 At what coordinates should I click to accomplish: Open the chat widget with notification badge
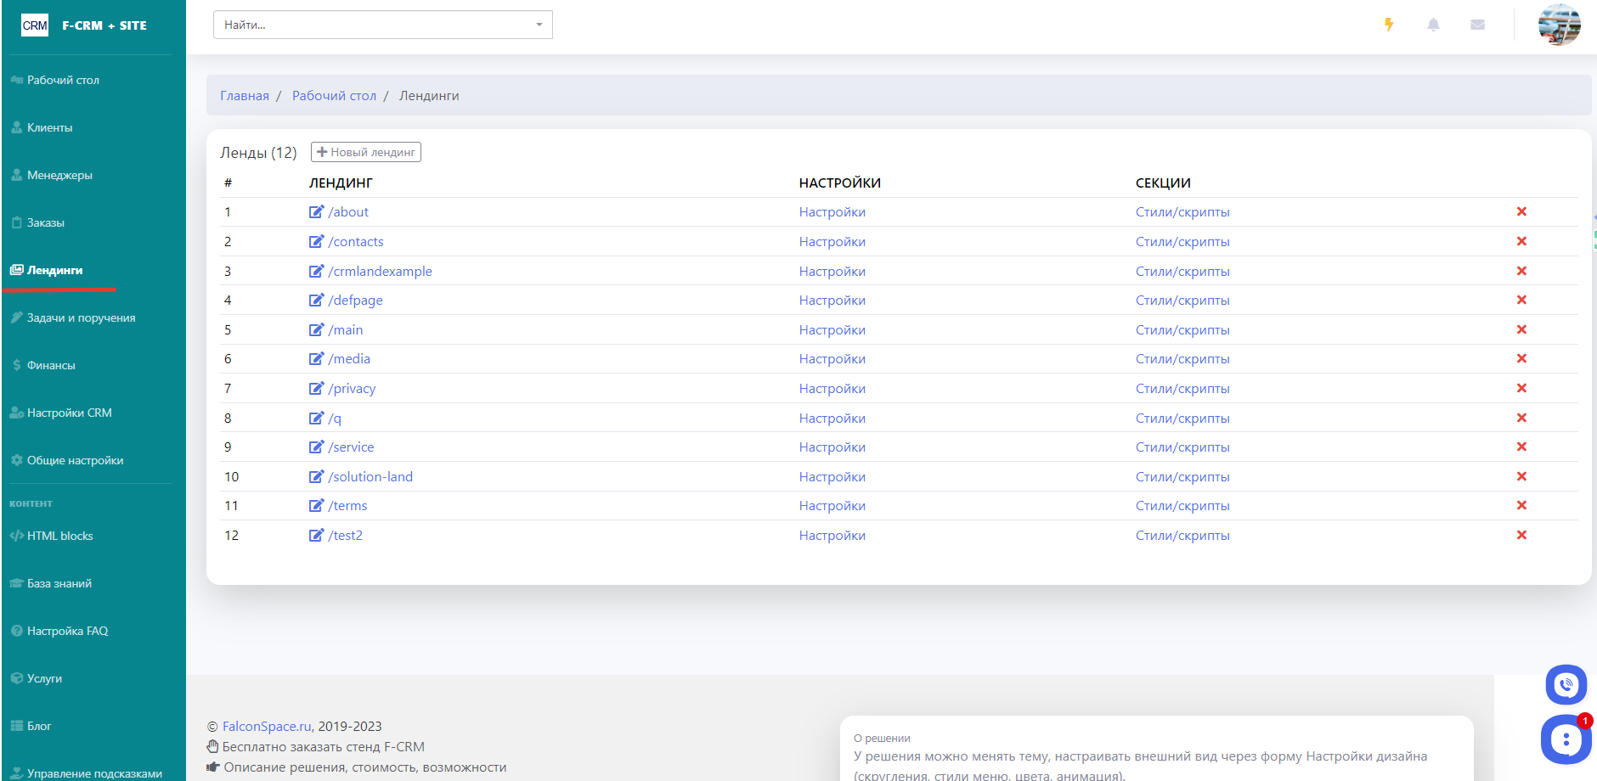(x=1565, y=739)
